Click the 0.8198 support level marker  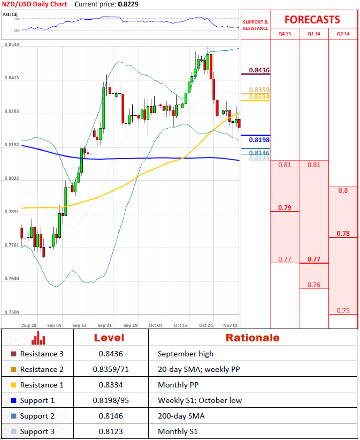259,140
